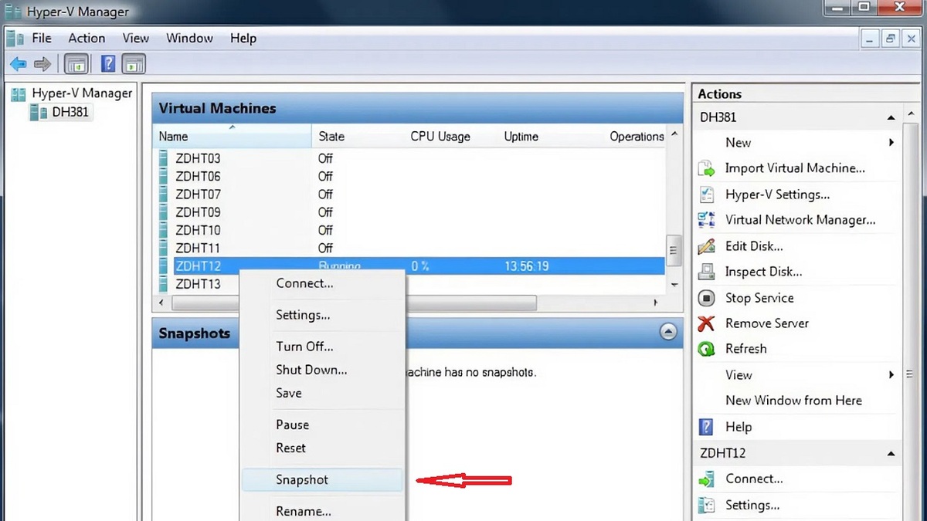Click the Inspect Disk icon
Image resolution: width=927 pixels, height=521 pixels.
(x=706, y=272)
